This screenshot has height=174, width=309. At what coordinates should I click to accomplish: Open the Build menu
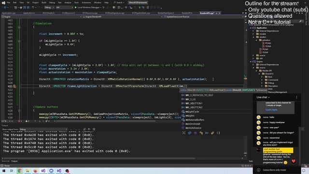click(x=44, y=3)
